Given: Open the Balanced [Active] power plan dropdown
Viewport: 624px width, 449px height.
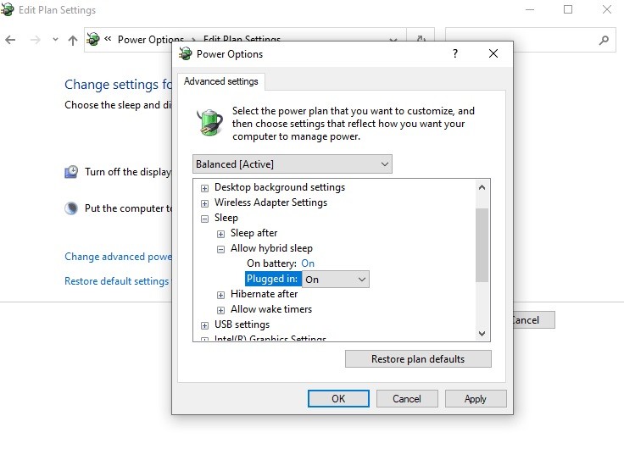Looking at the screenshot, I should [x=292, y=164].
